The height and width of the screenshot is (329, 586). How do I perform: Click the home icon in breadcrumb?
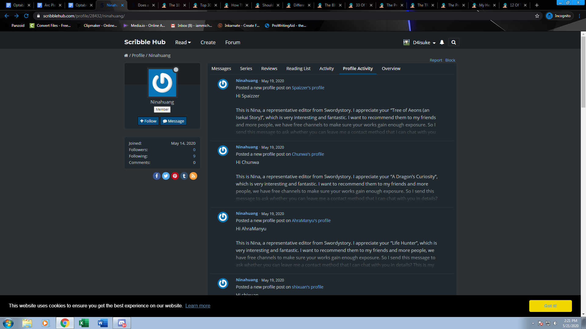click(126, 55)
